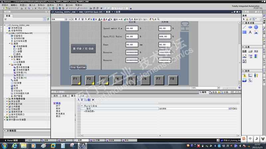
Task: Select the Button element in toolbox
Action: [x=250, y=51]
